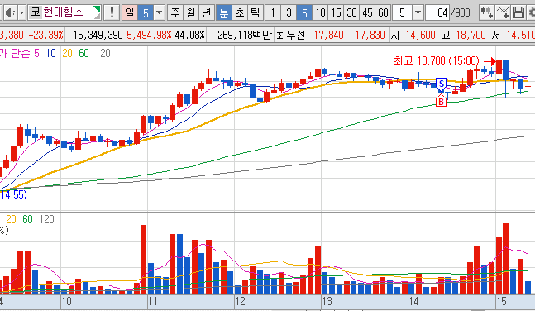Switch to 년 (yearly) chart
Viewport: 535px width, 311px height.
point(207,13)
